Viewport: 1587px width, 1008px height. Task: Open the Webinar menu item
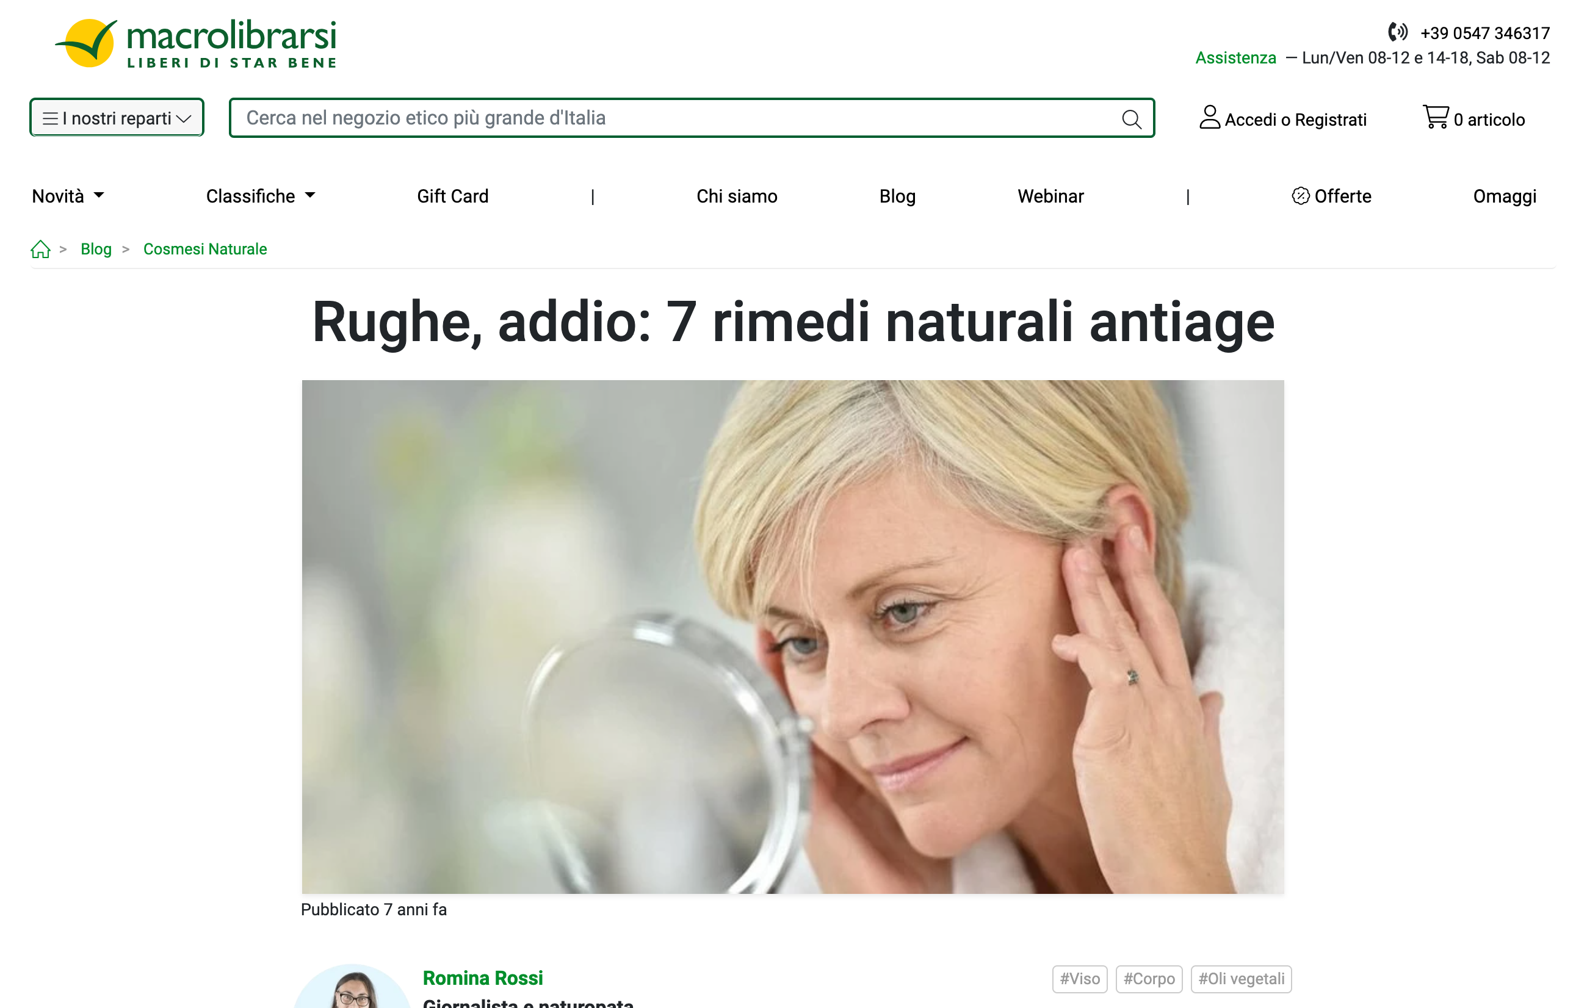point(1050,196)
